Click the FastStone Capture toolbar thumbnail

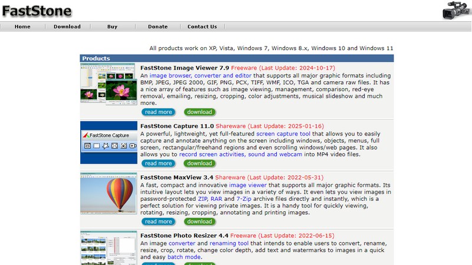[x=109, y=143]
